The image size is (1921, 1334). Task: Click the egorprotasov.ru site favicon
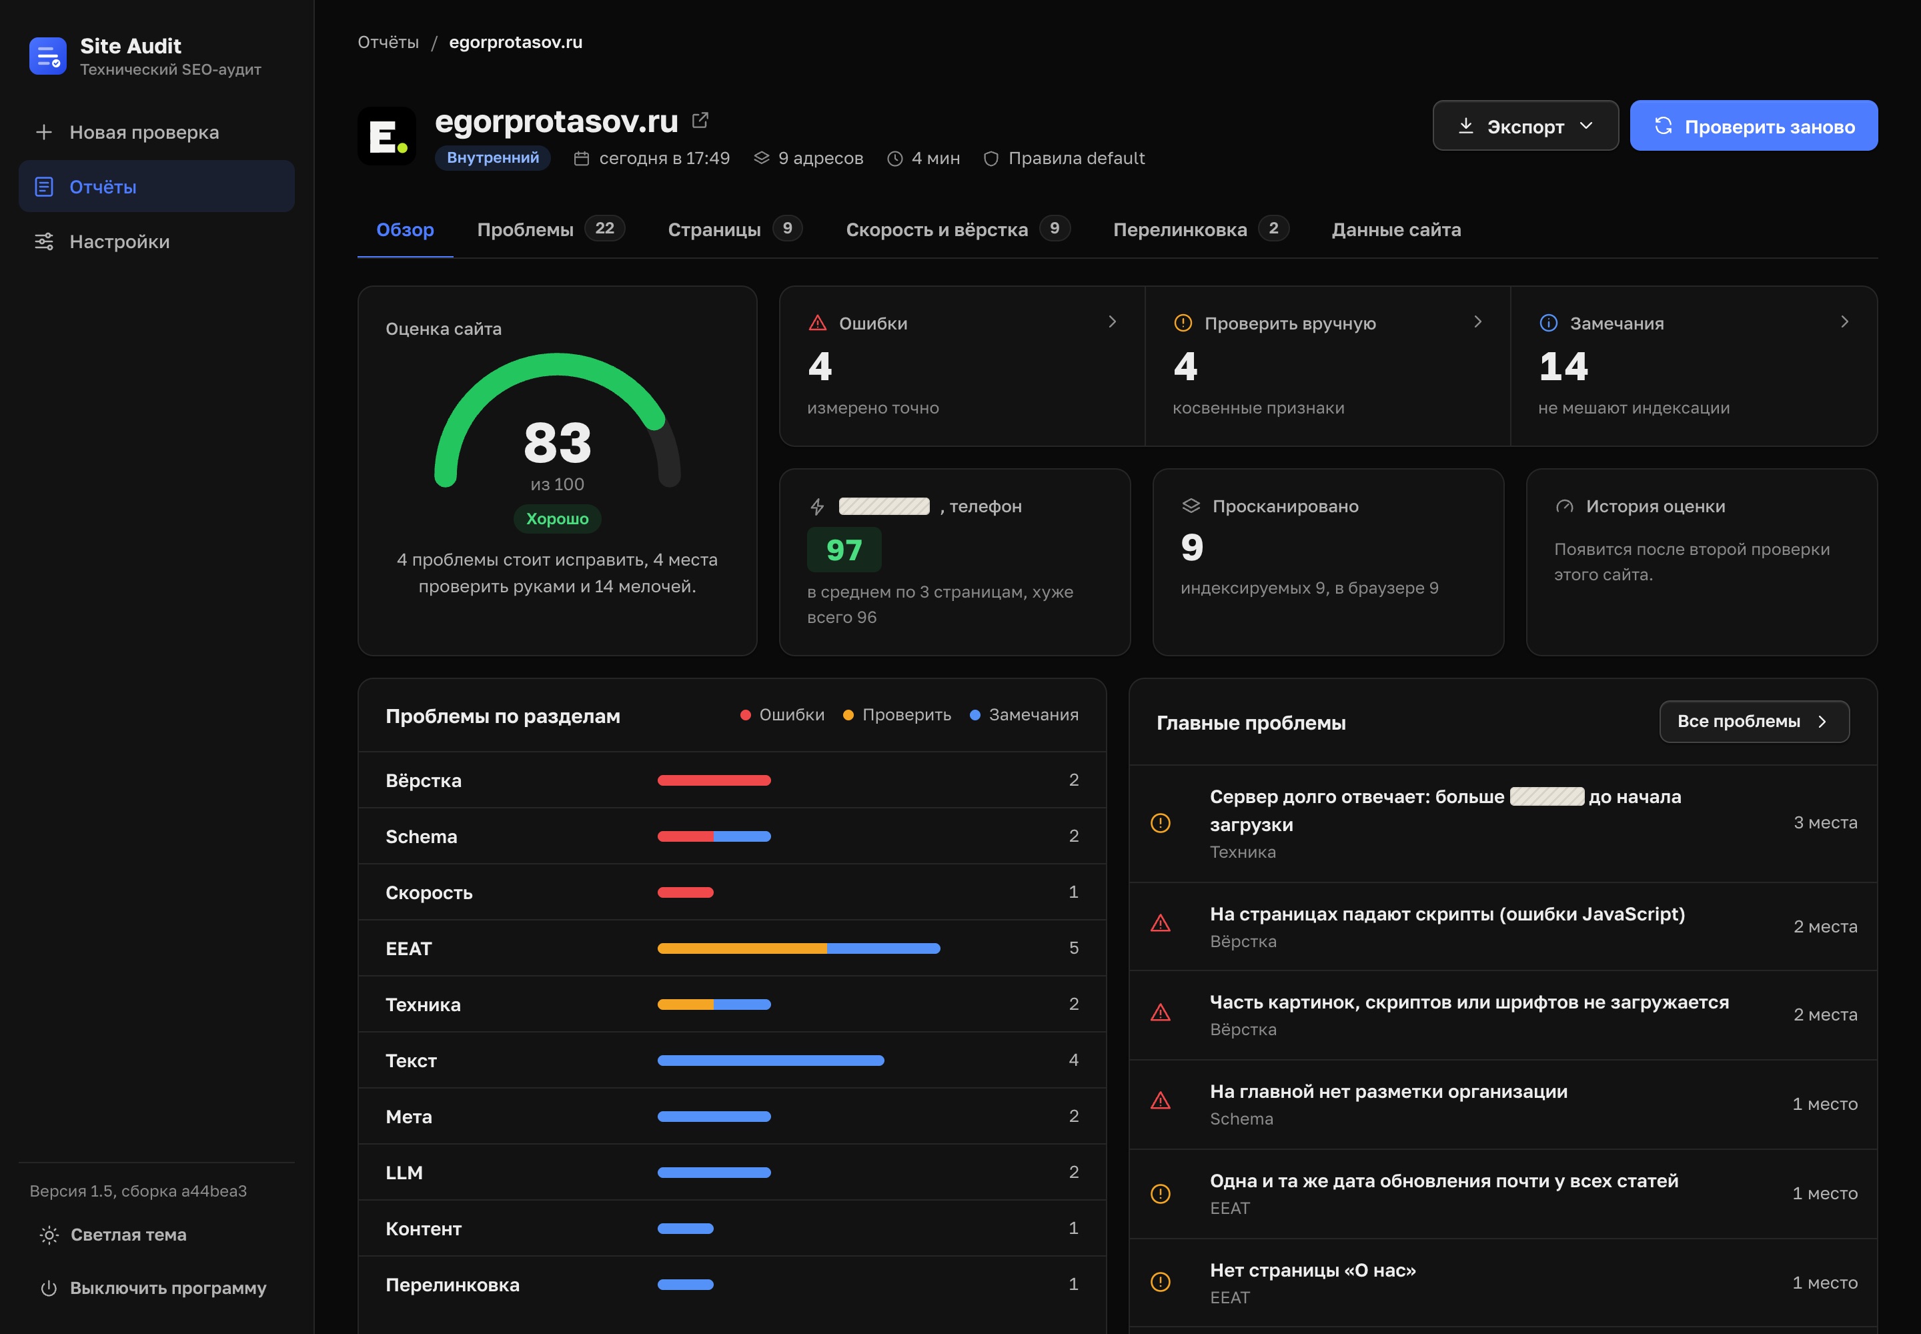pyautogui.click(x=387, y=136)
